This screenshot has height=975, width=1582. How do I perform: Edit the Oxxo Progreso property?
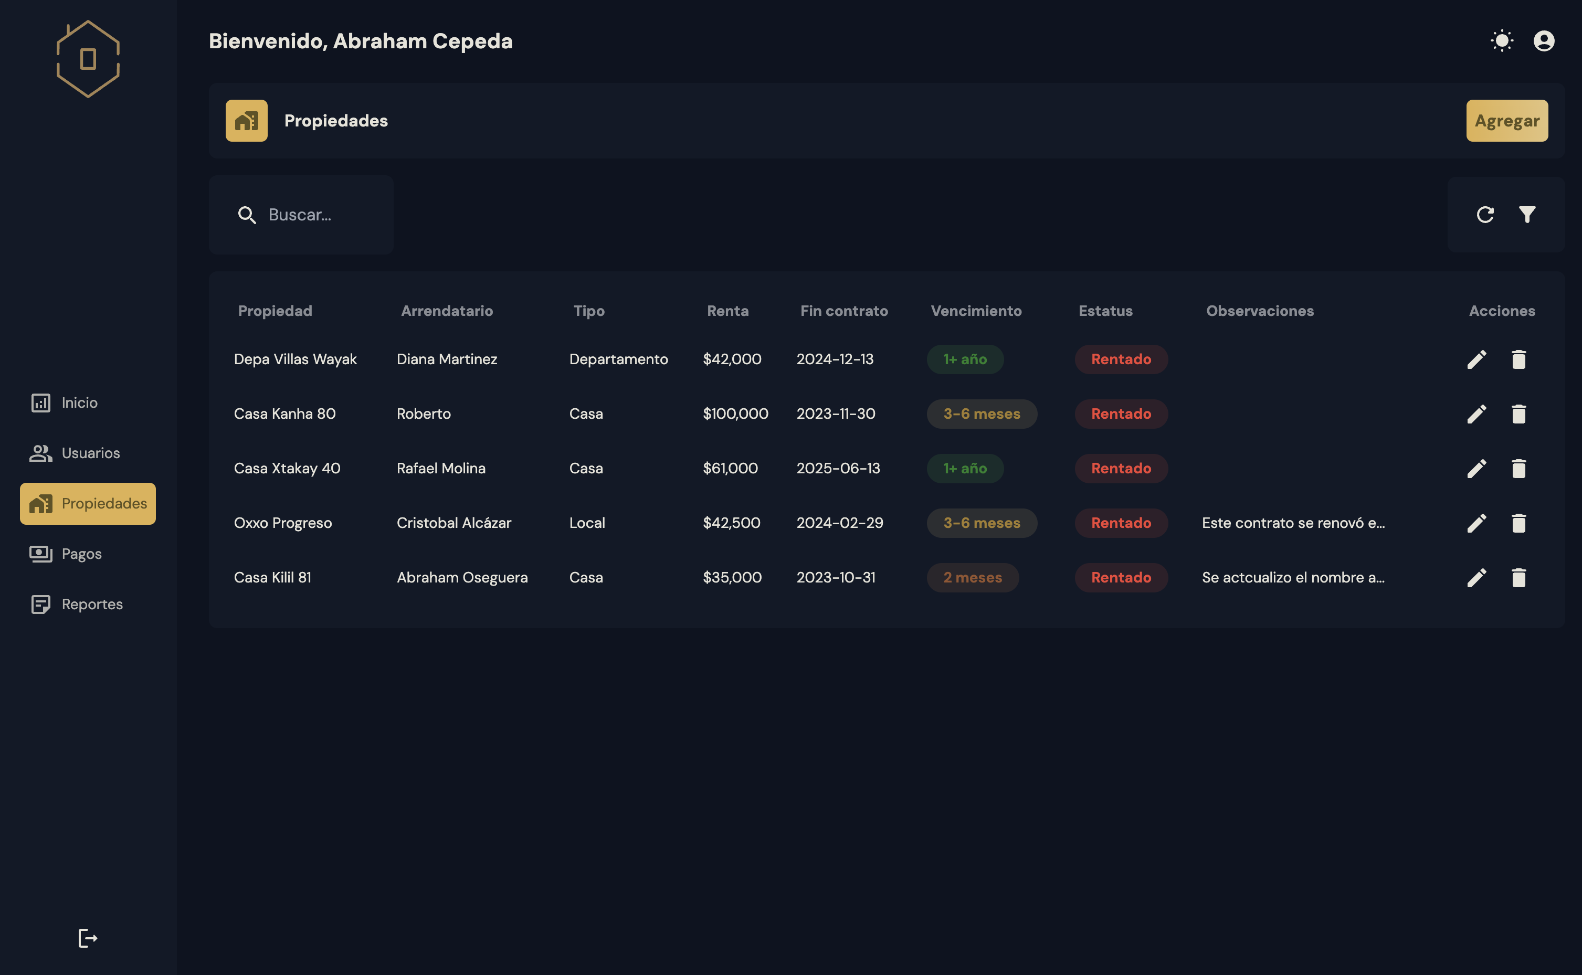pos(1476,523)
